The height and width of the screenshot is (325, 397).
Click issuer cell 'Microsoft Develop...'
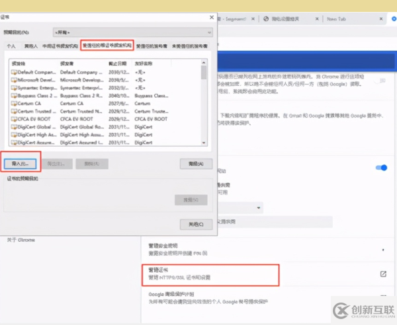82,80
